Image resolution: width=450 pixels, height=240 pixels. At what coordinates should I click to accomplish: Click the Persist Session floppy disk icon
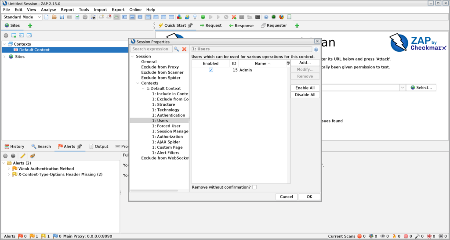pos(62,17)
